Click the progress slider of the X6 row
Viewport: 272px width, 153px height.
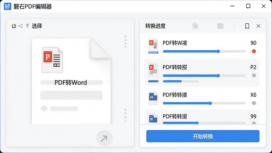(204, 103)
